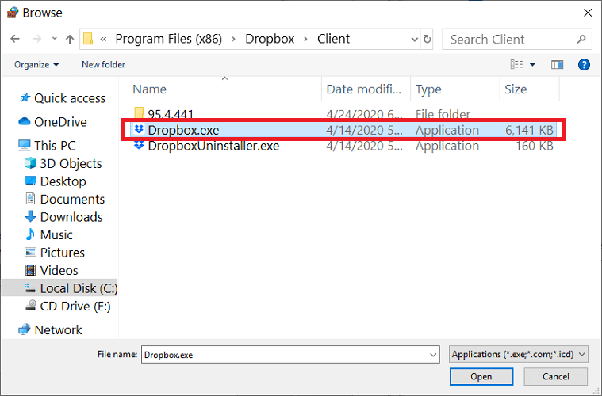Open the file type filter dropdown

pyautogui.click(x=518, y=354)
